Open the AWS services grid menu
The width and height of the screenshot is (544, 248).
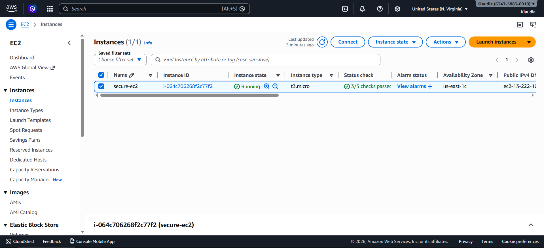click(x=50, y=9)
